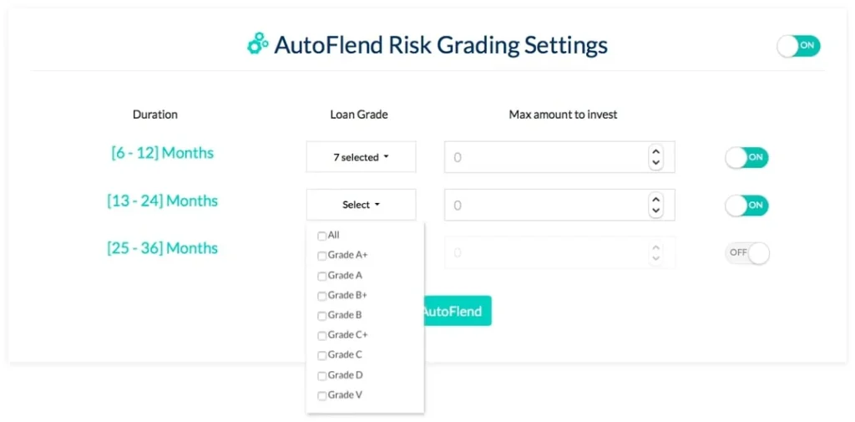Select the Grade A option
The image size is (855, 422).
[x=321, y=276]
